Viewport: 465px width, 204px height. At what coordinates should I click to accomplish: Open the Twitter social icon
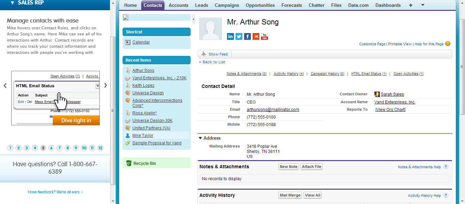point(239,36)
